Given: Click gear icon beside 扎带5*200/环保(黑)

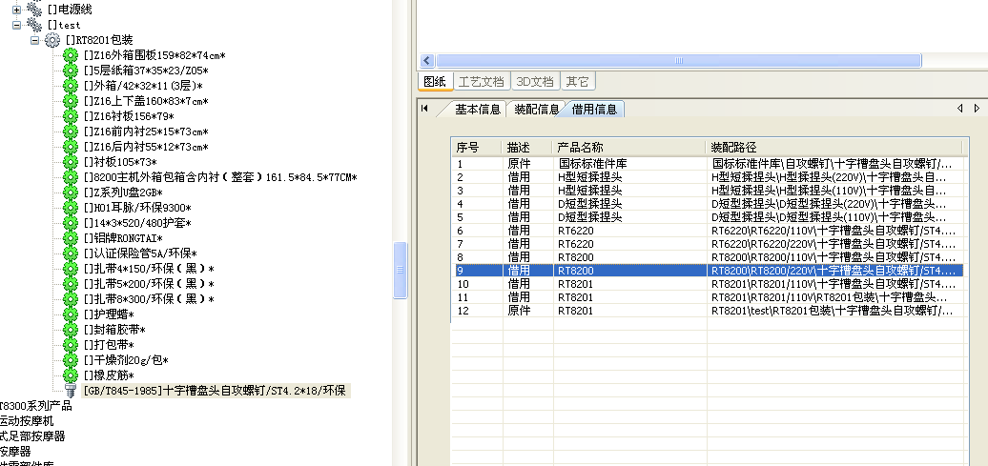Looking at the screenshot, I should coord(71,284).
